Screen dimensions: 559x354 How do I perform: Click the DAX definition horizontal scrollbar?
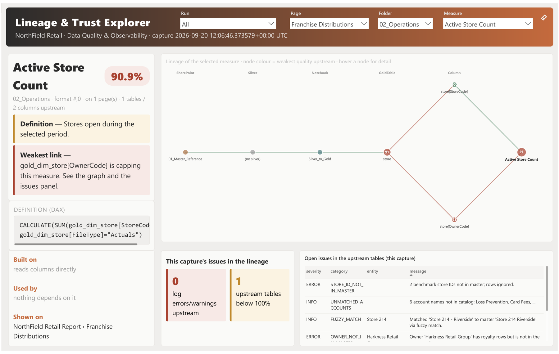(76, 244)
